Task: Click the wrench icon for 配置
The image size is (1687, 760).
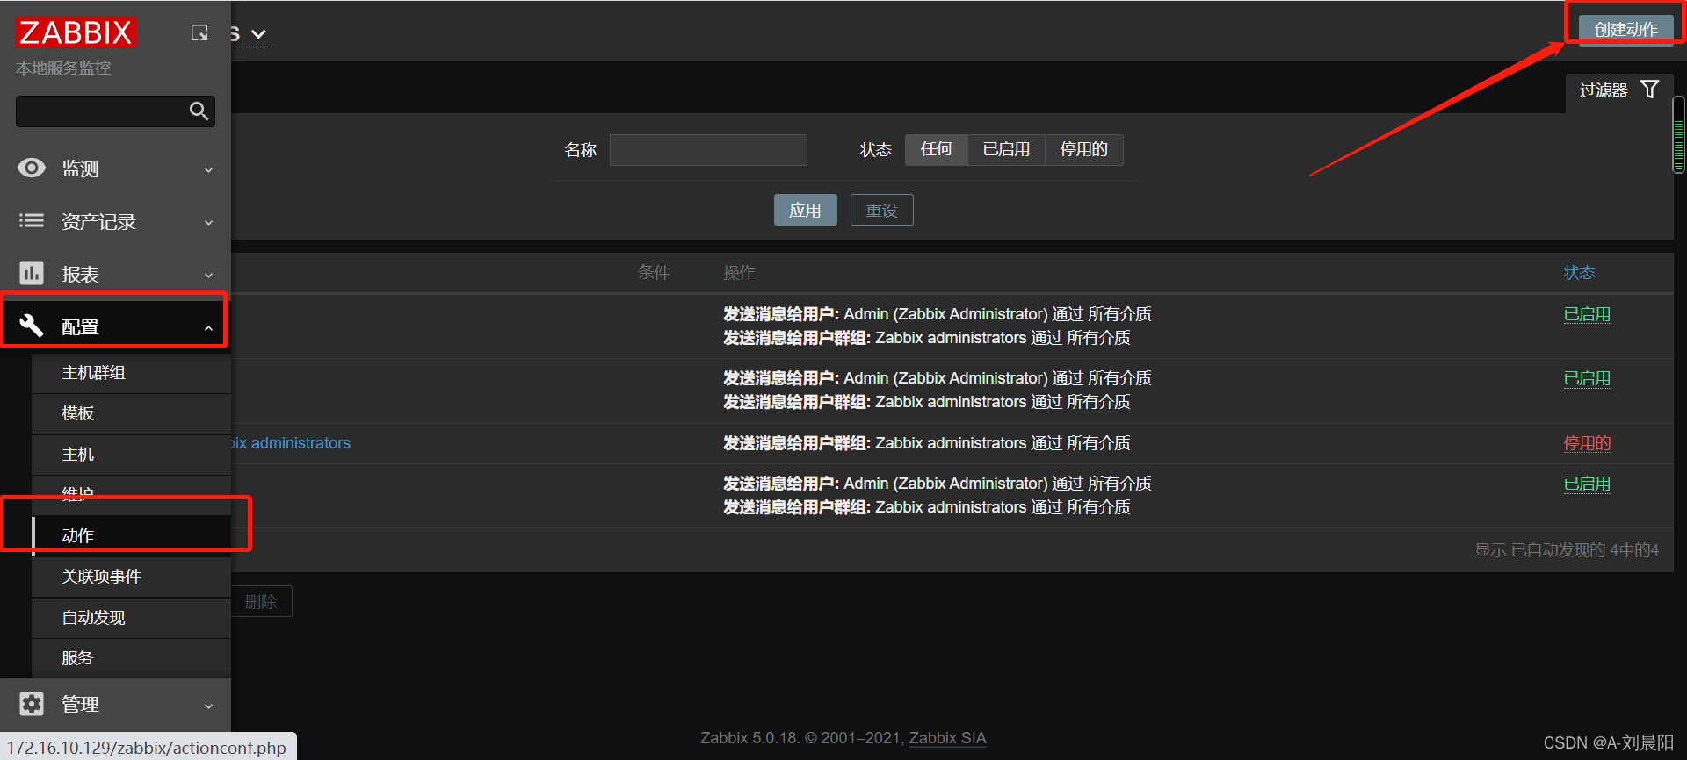Action: [x=32, y=326]
